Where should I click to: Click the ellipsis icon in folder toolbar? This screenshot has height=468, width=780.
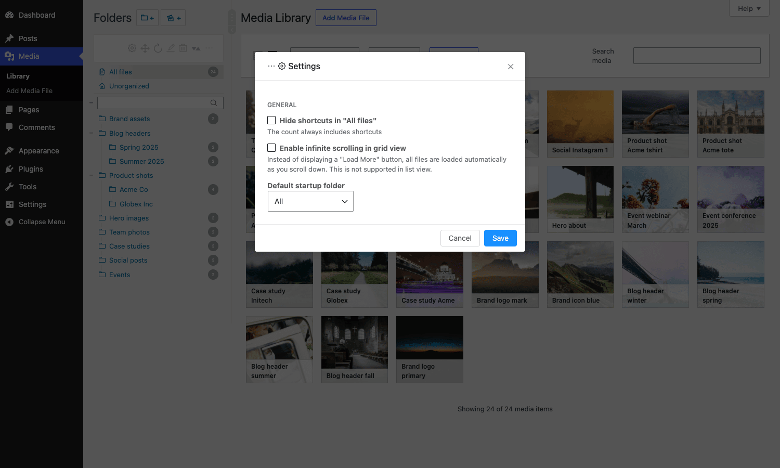tap(209, 48)
